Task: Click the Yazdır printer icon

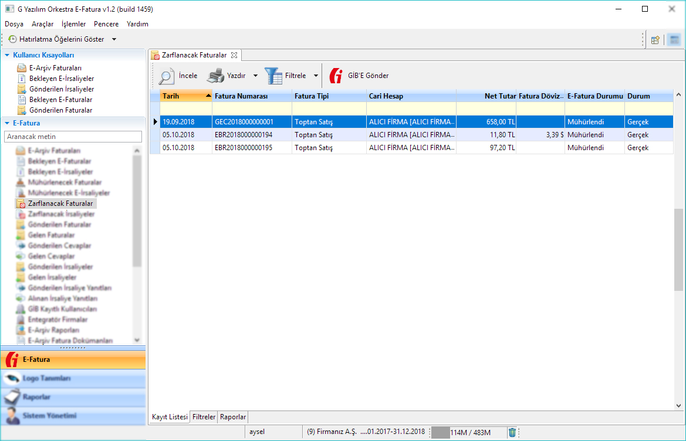Action: tap(215, 76)
